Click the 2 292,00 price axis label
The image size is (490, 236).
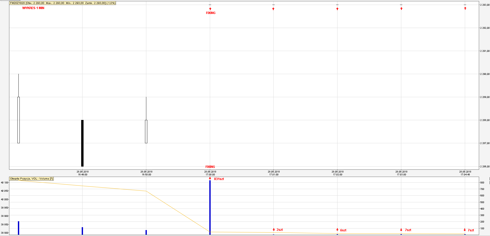coord(485,28)
